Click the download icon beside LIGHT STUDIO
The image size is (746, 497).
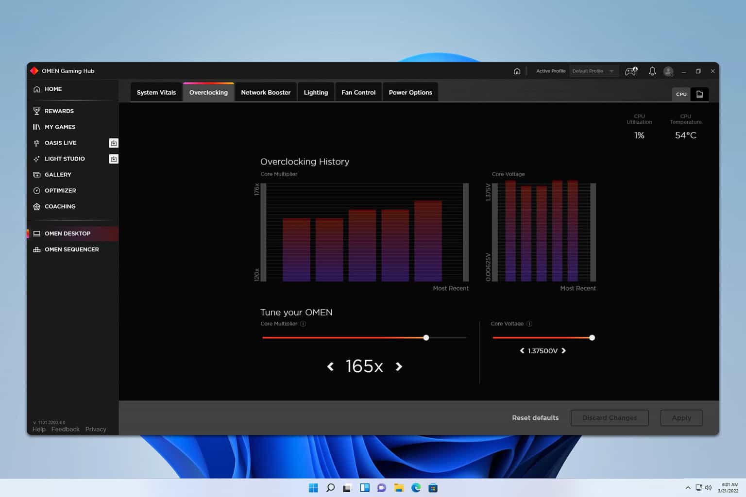(x=113, y=159)
